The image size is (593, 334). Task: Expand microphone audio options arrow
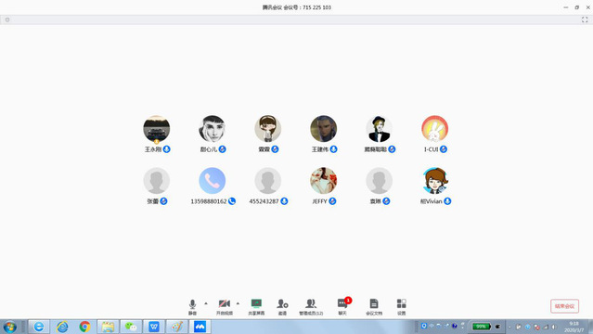pyautogui.click(x=206, y=303)
